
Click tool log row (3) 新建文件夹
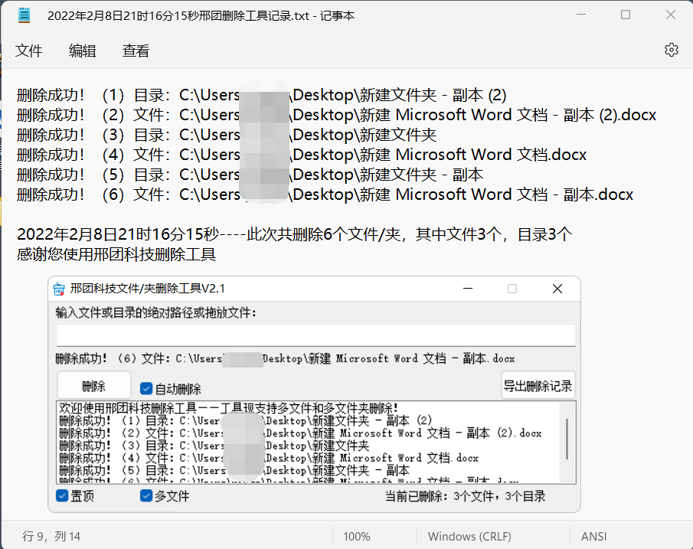(x=214, y=445)
